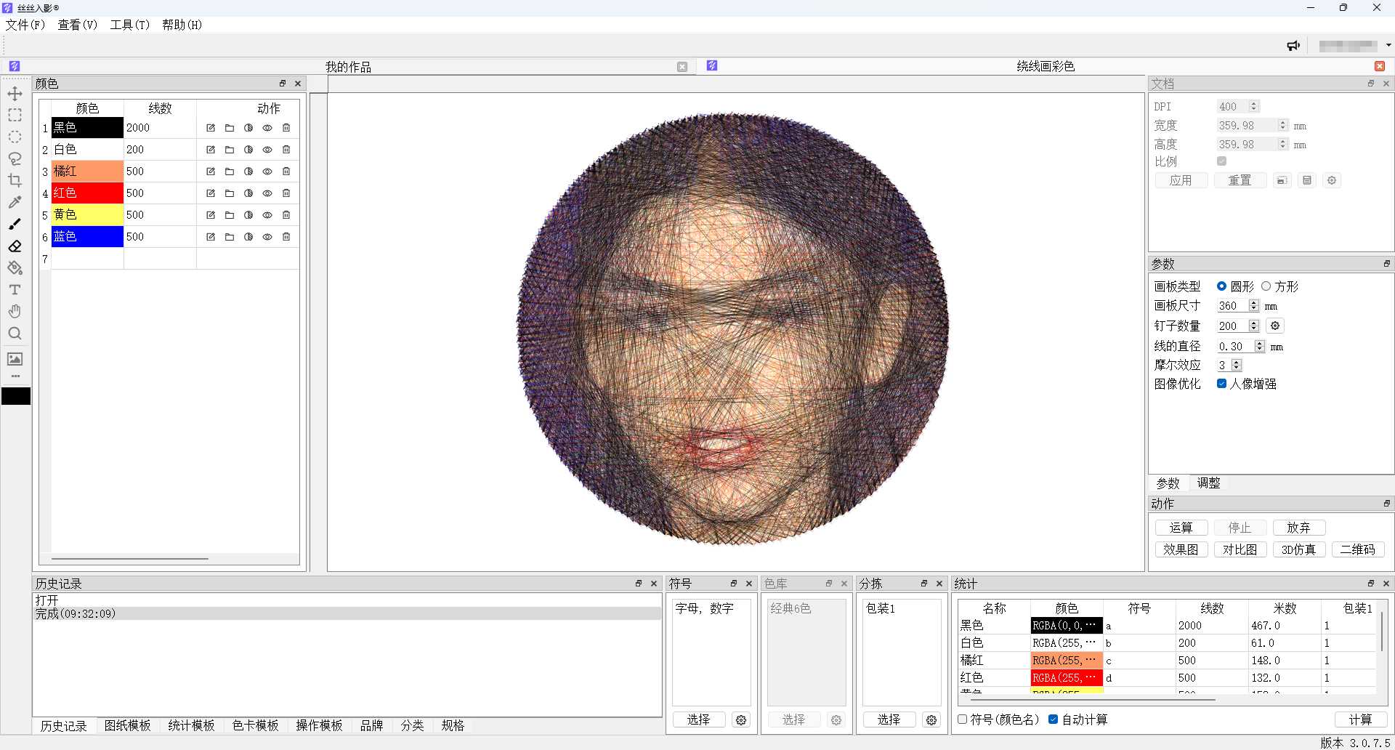The width and height of the screenshot is (1395, 750).
Task: Select the text tool
Action: click(15, 290)
